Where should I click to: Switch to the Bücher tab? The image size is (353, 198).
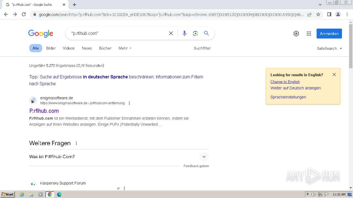click(105, 48)
